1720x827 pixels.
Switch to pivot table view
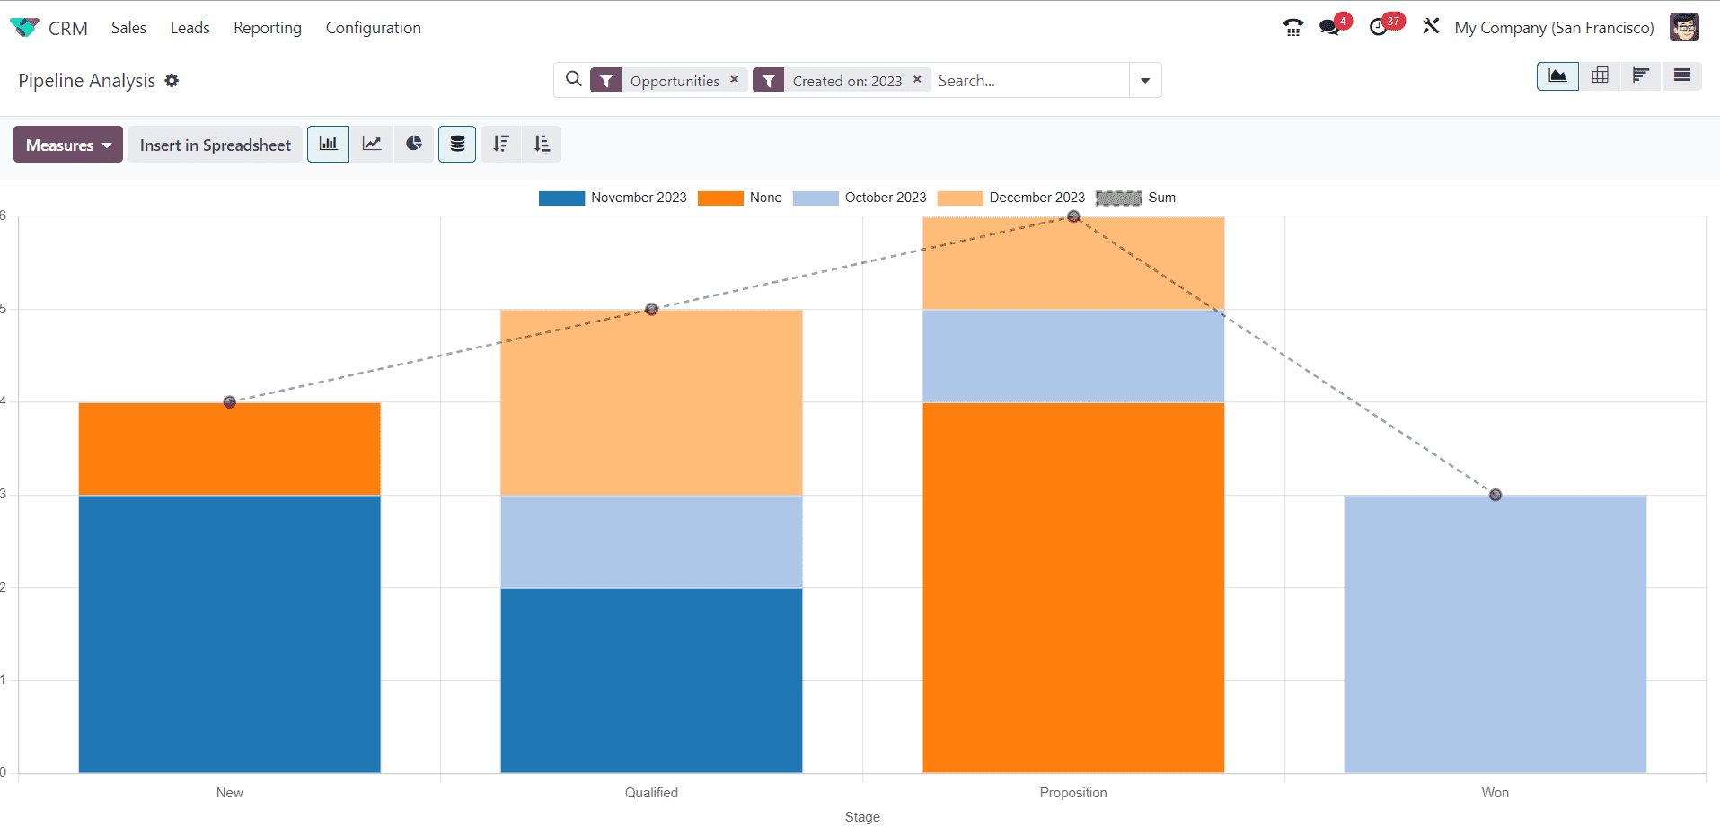click(x=1600, y=76)
